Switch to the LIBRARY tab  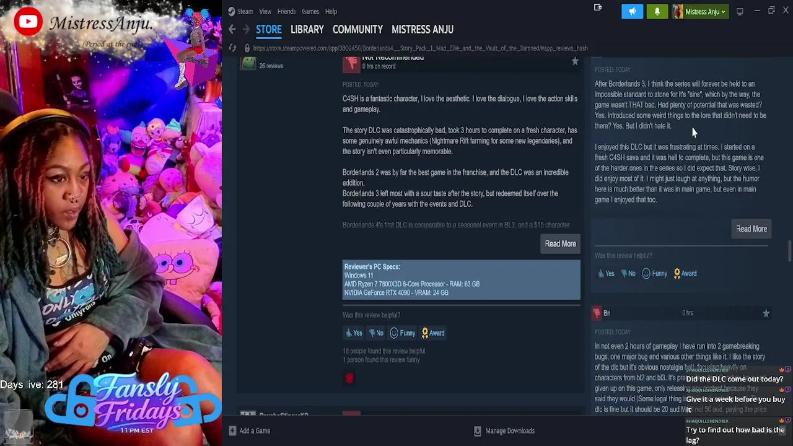[x=307, y=29]
